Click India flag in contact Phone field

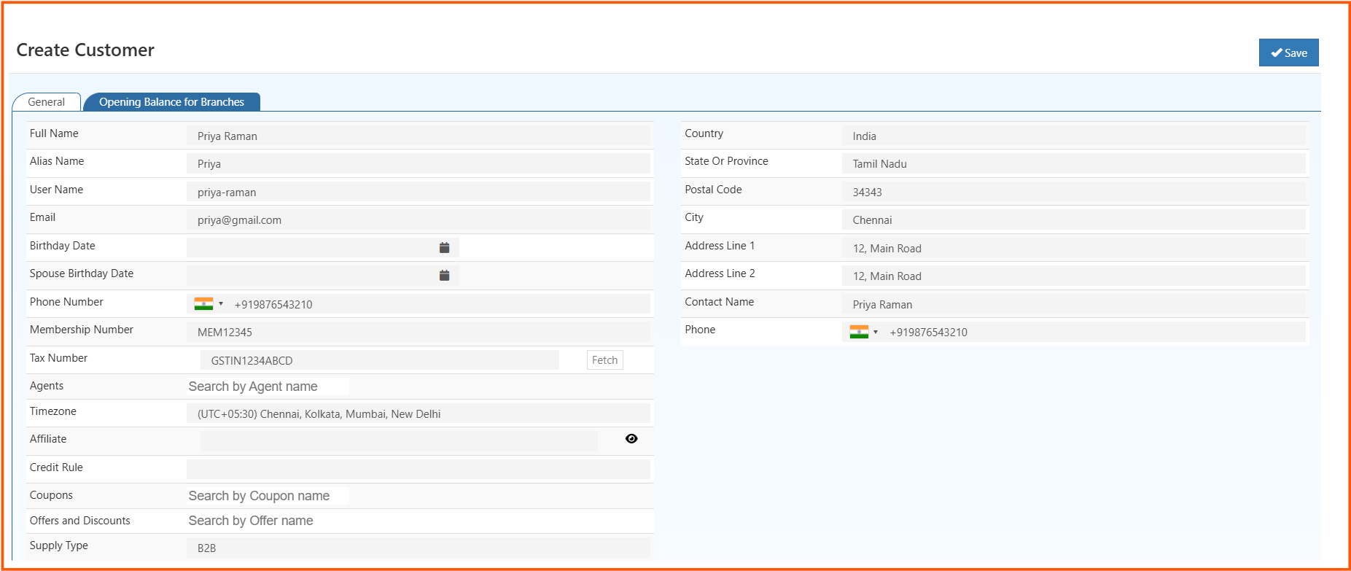[859, 332]
